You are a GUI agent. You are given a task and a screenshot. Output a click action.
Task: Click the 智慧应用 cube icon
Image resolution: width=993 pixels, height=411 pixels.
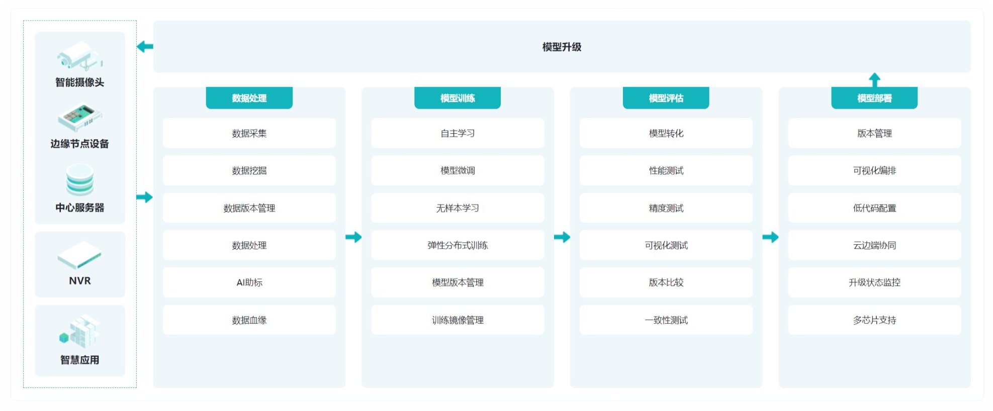tap(79, 332)
